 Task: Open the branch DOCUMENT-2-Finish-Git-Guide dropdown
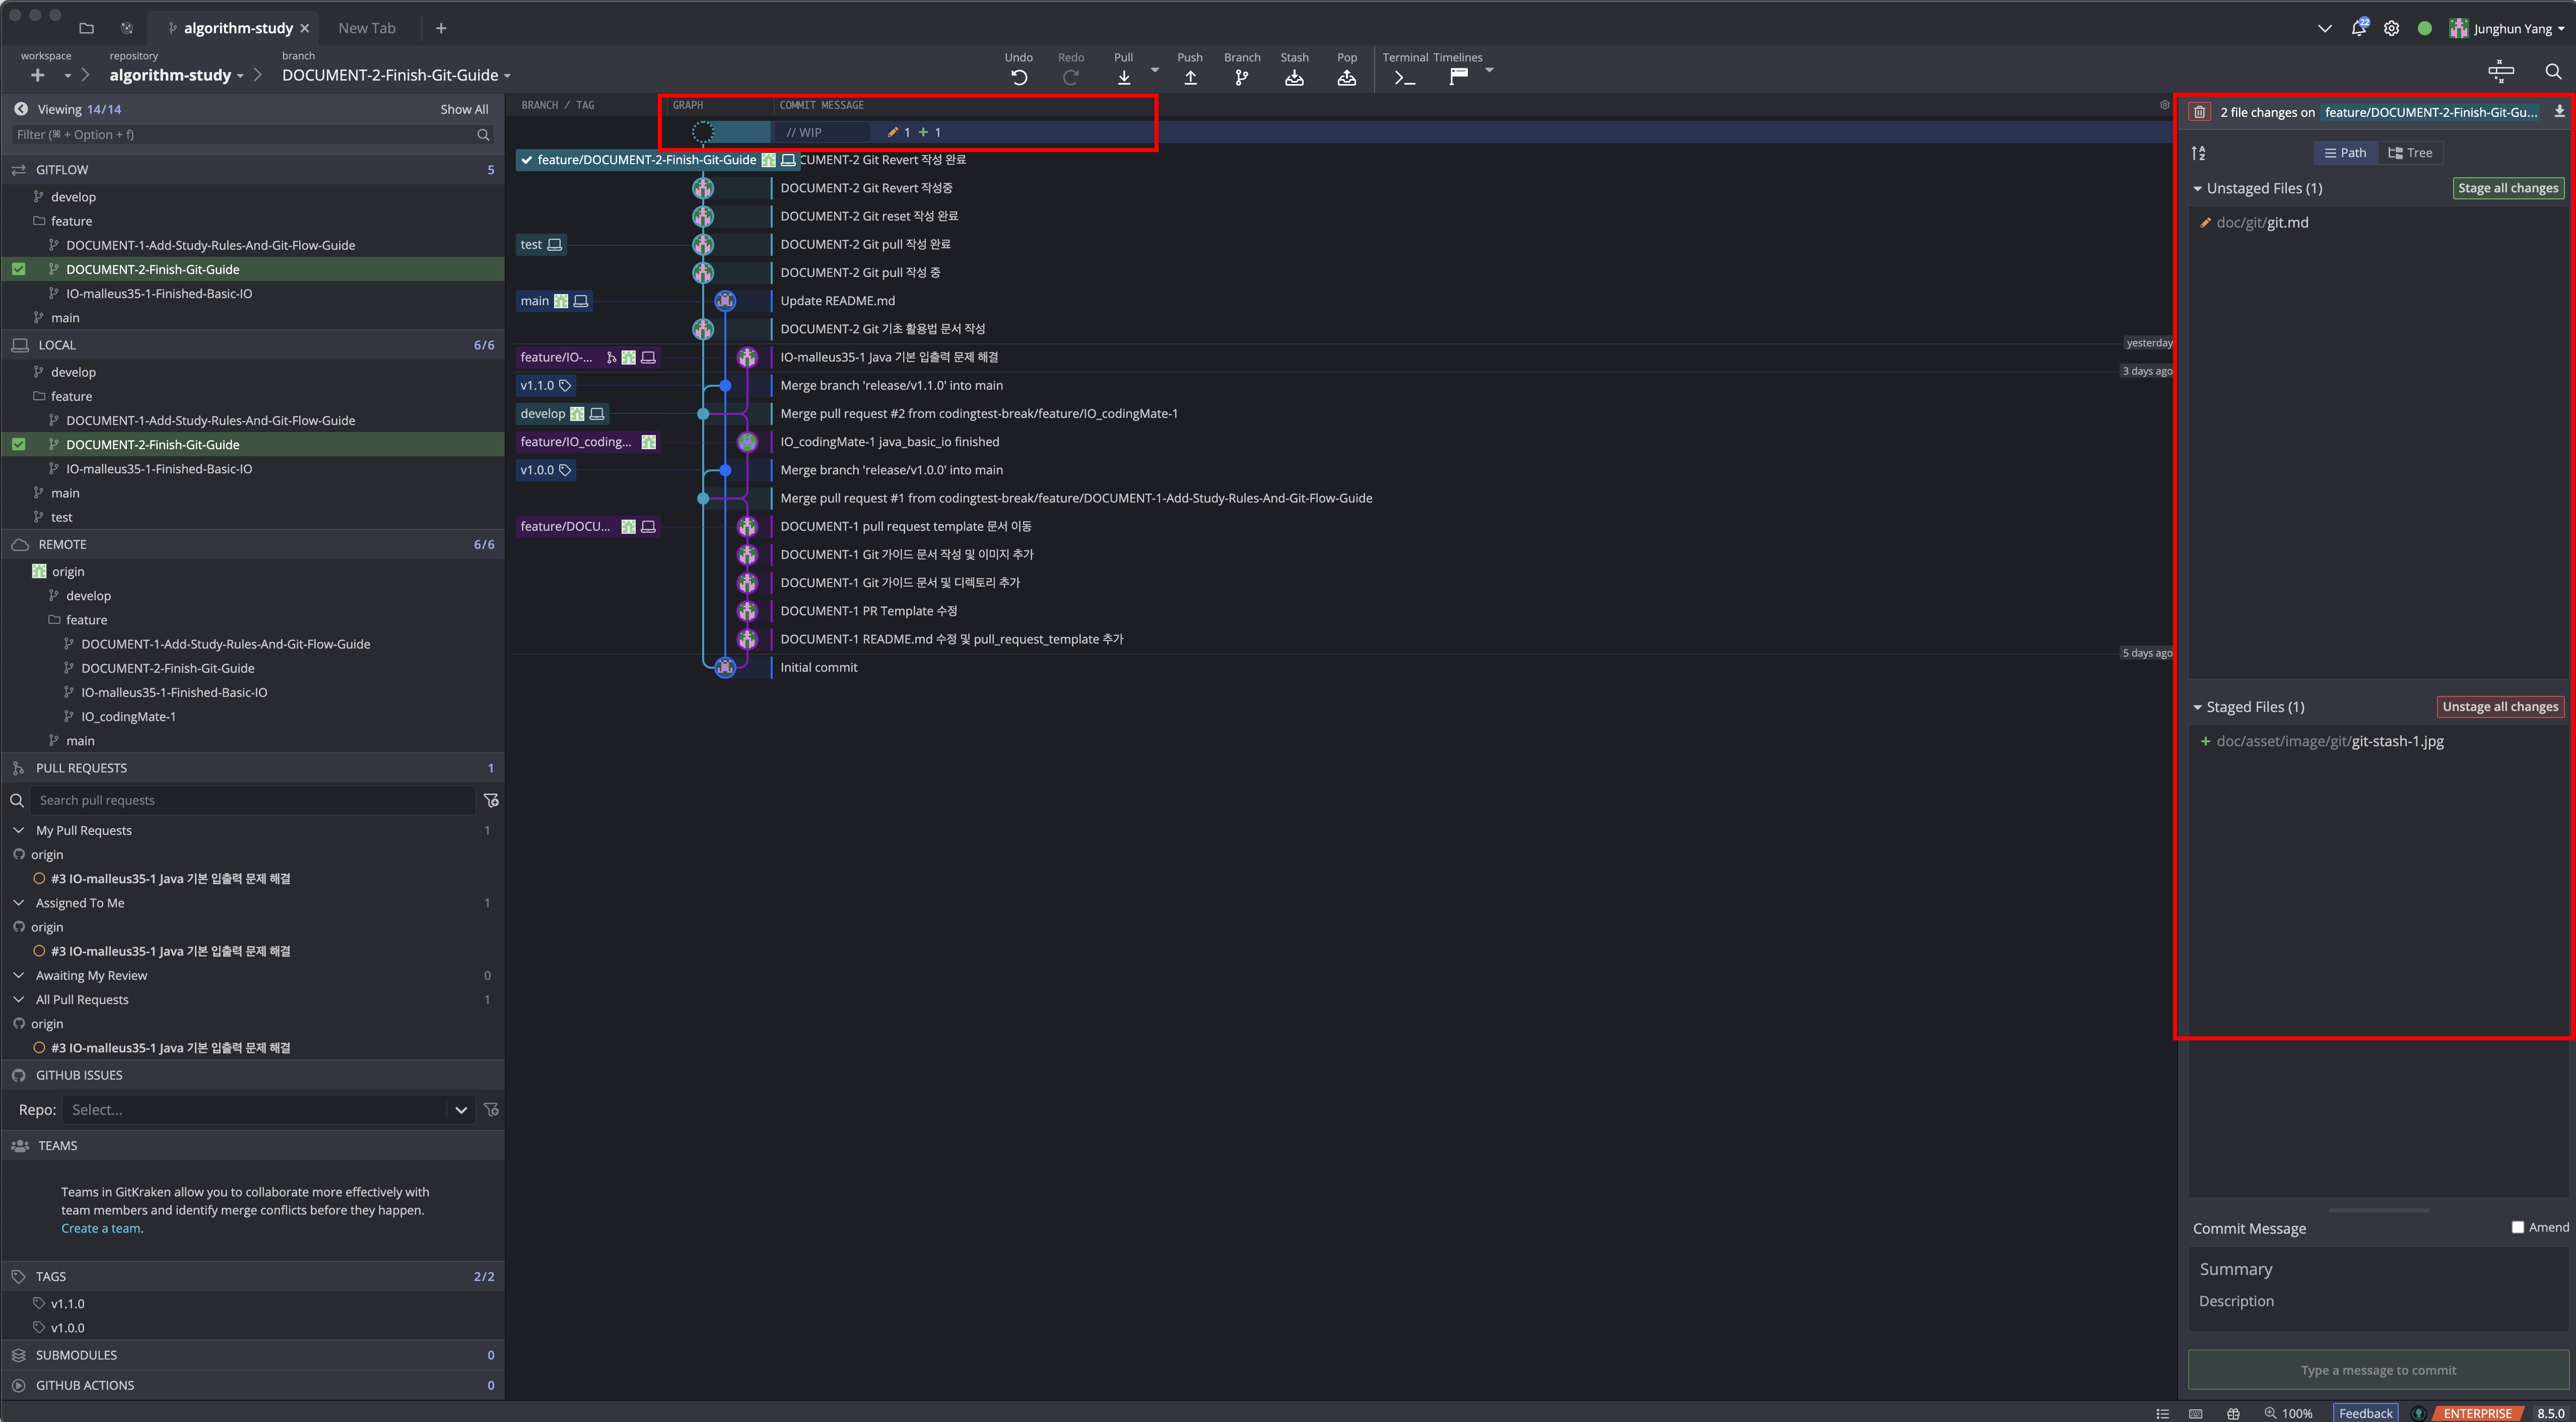point(396,75)
